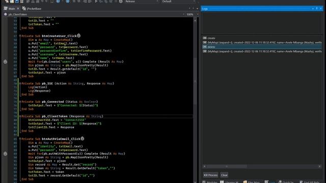326x183 pixels.
Task: Select the 'create' log entry text
Action: (211, 38)
